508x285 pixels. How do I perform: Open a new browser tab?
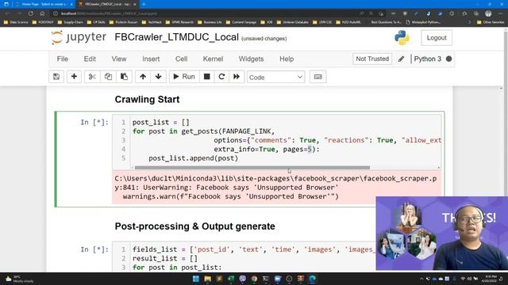click(144, 4)
